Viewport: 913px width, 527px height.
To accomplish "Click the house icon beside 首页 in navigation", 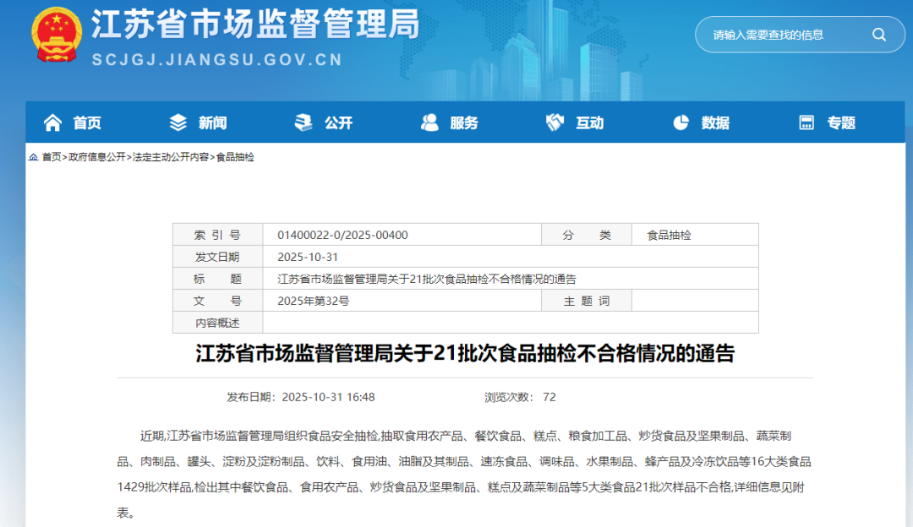I will pos(52,123).
